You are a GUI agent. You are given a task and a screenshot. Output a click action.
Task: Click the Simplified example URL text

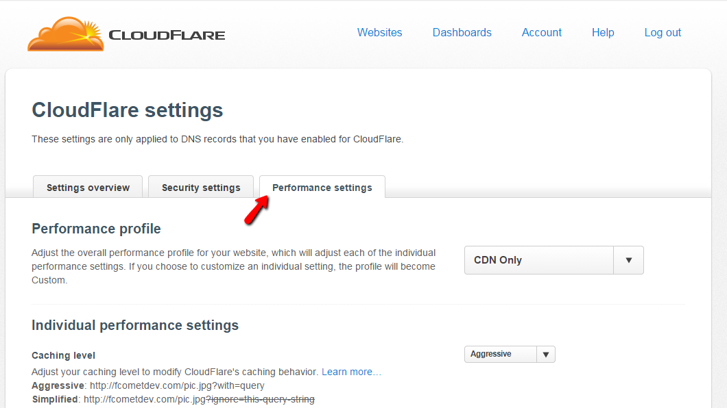200,399
